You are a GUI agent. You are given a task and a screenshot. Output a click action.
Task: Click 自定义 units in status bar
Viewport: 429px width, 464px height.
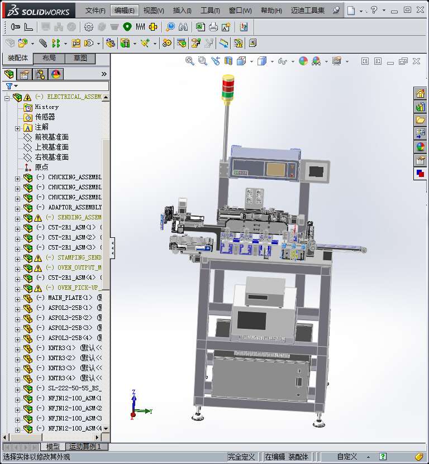click(x=347, y=457)
